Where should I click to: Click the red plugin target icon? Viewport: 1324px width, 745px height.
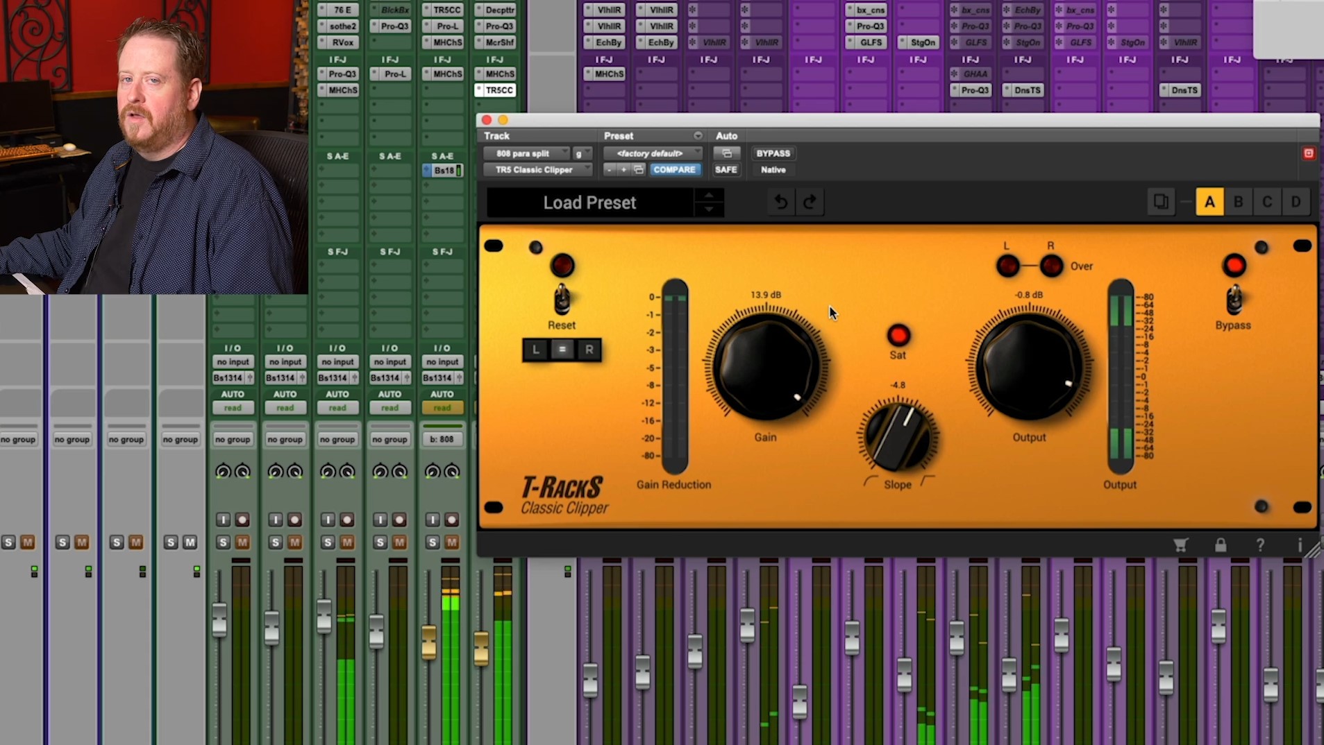click(x=1309, y=153)
